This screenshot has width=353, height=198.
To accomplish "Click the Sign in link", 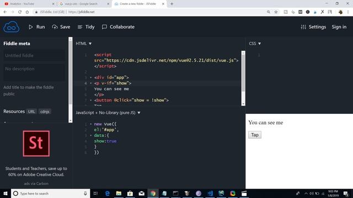I will pyautogui.click(x=339, y=27).
